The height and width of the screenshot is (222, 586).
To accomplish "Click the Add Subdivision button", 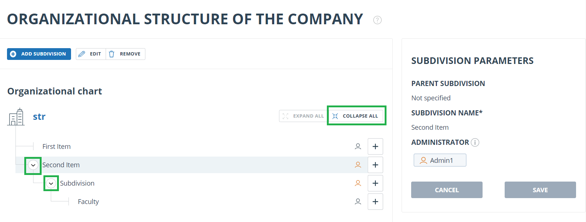I will (x=39, y=54).
